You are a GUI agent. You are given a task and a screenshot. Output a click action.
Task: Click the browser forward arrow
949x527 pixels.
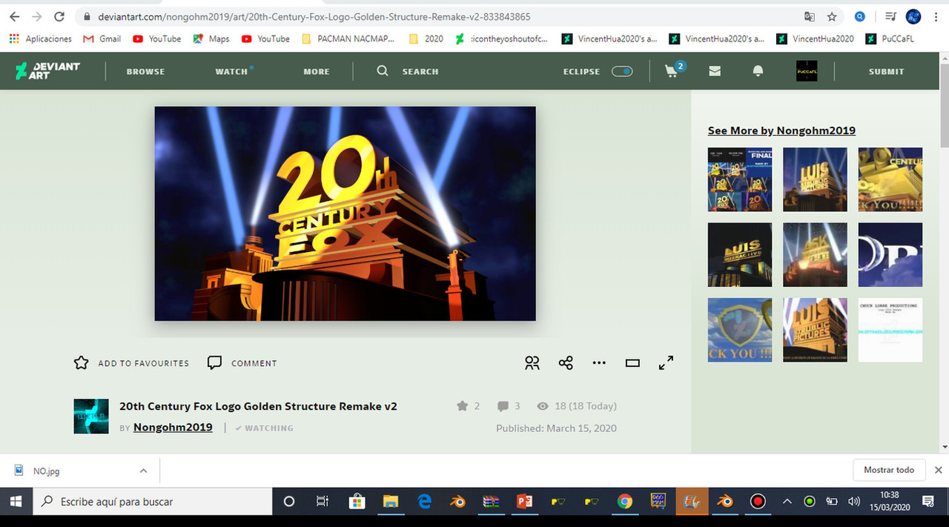pos(37,16)
